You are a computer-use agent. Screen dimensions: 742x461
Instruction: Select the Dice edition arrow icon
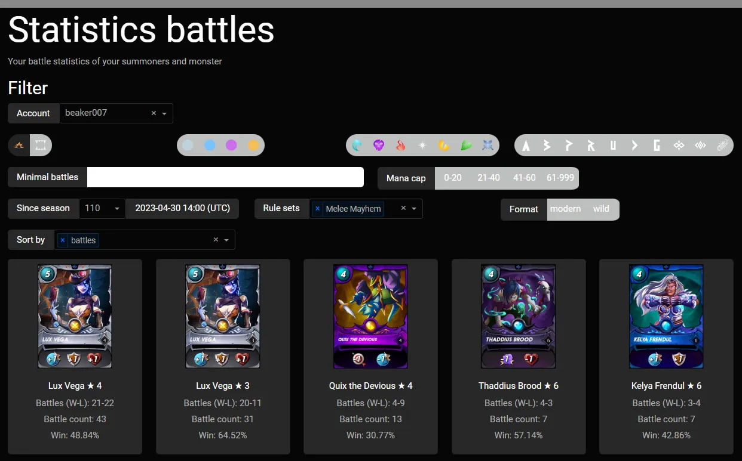tap(634, 145)
